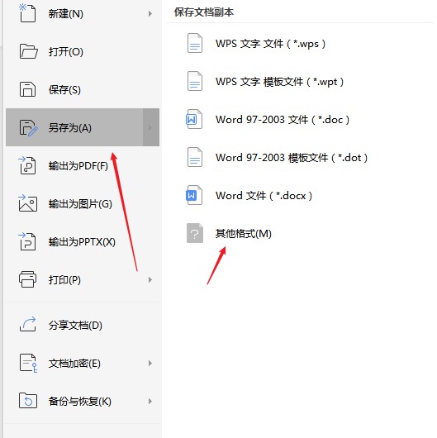
Task: Click the Export to PDF icon
Action: [x=27, y=165]
